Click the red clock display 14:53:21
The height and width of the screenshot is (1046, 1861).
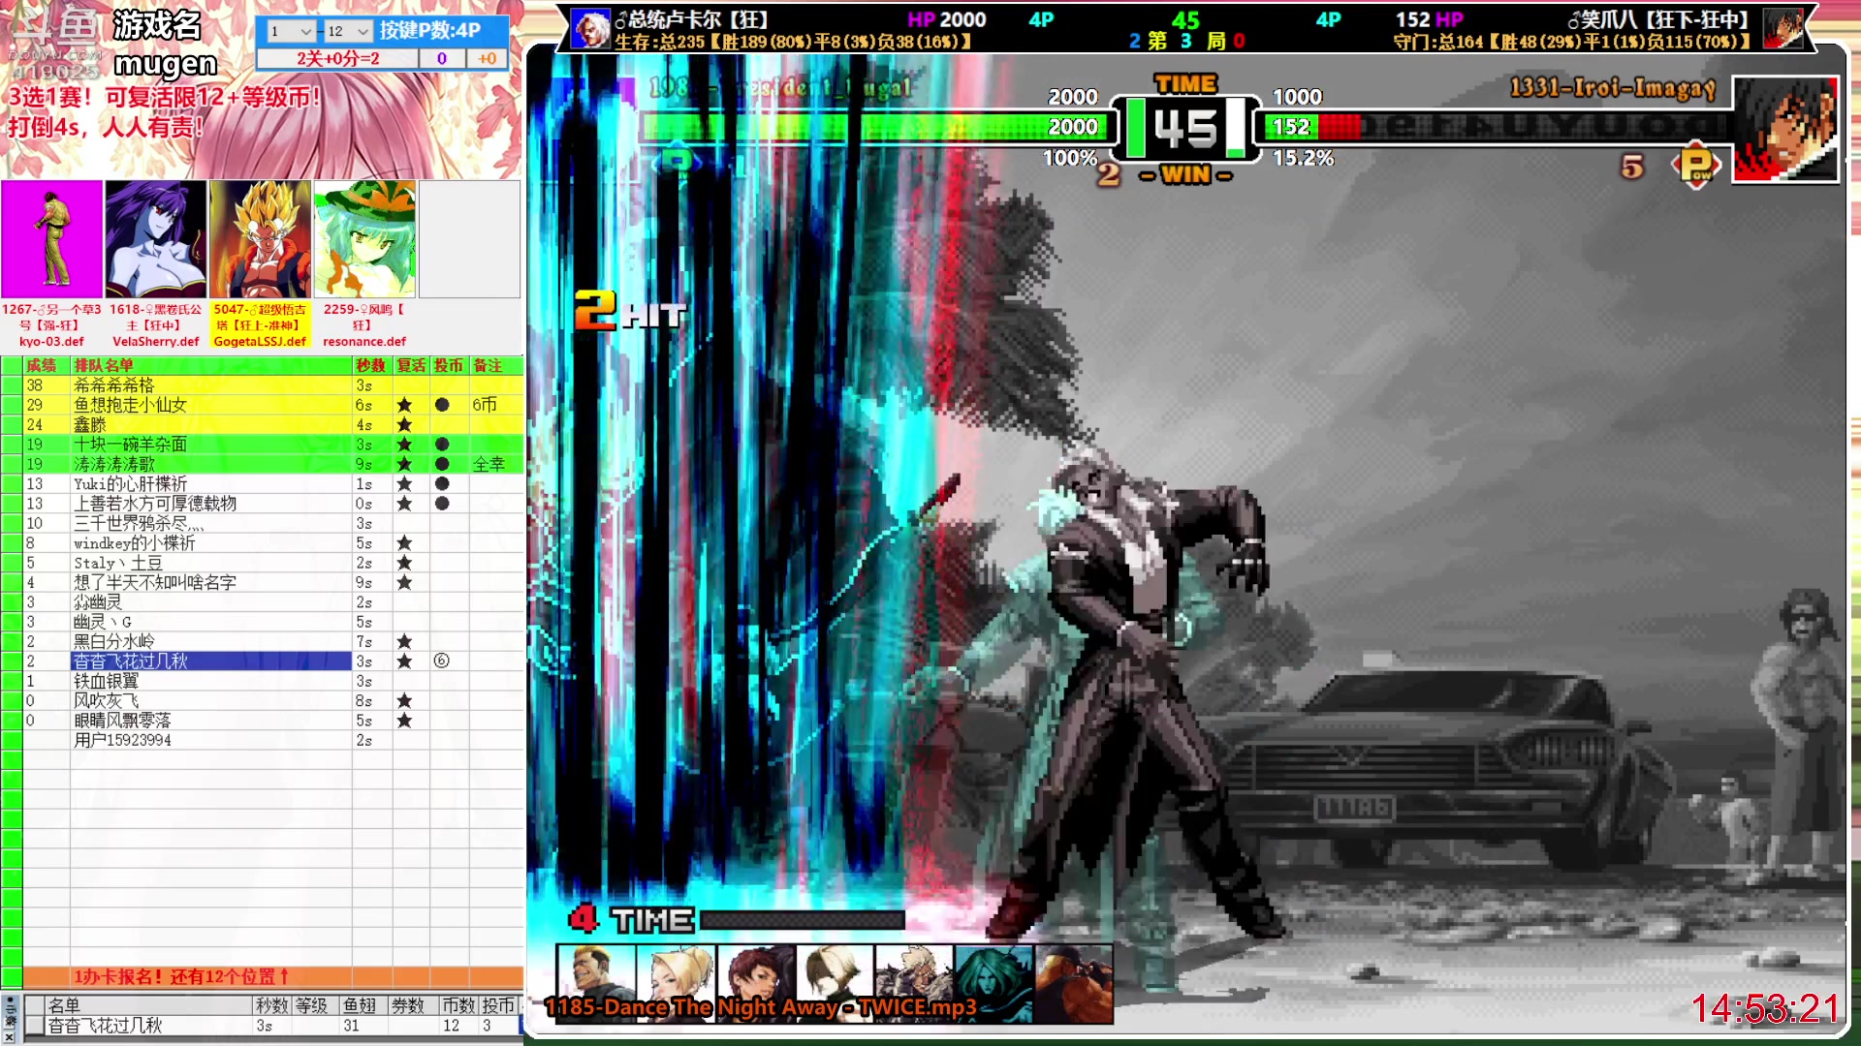pyautogui.click(x=1765, y=1008)
